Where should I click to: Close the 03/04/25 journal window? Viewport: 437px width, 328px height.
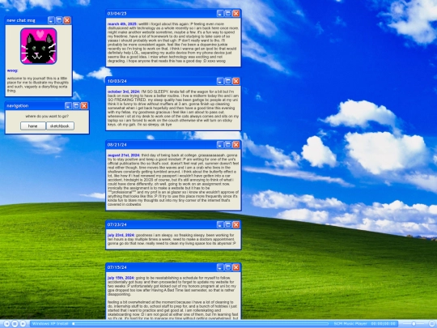click(236, 14)
